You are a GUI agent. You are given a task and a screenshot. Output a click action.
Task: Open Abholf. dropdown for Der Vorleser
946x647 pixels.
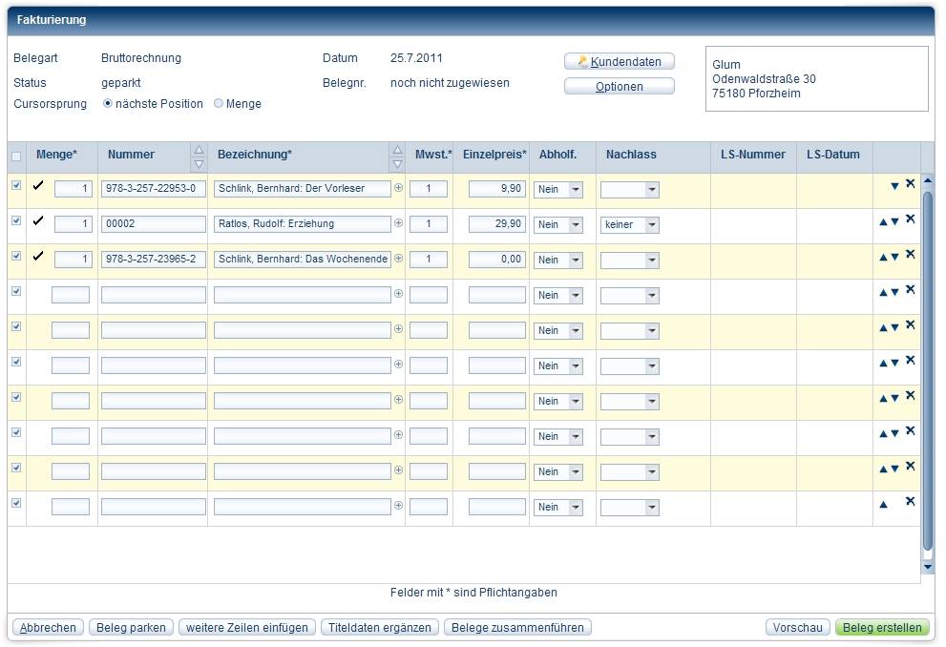[x=575, y=190]
